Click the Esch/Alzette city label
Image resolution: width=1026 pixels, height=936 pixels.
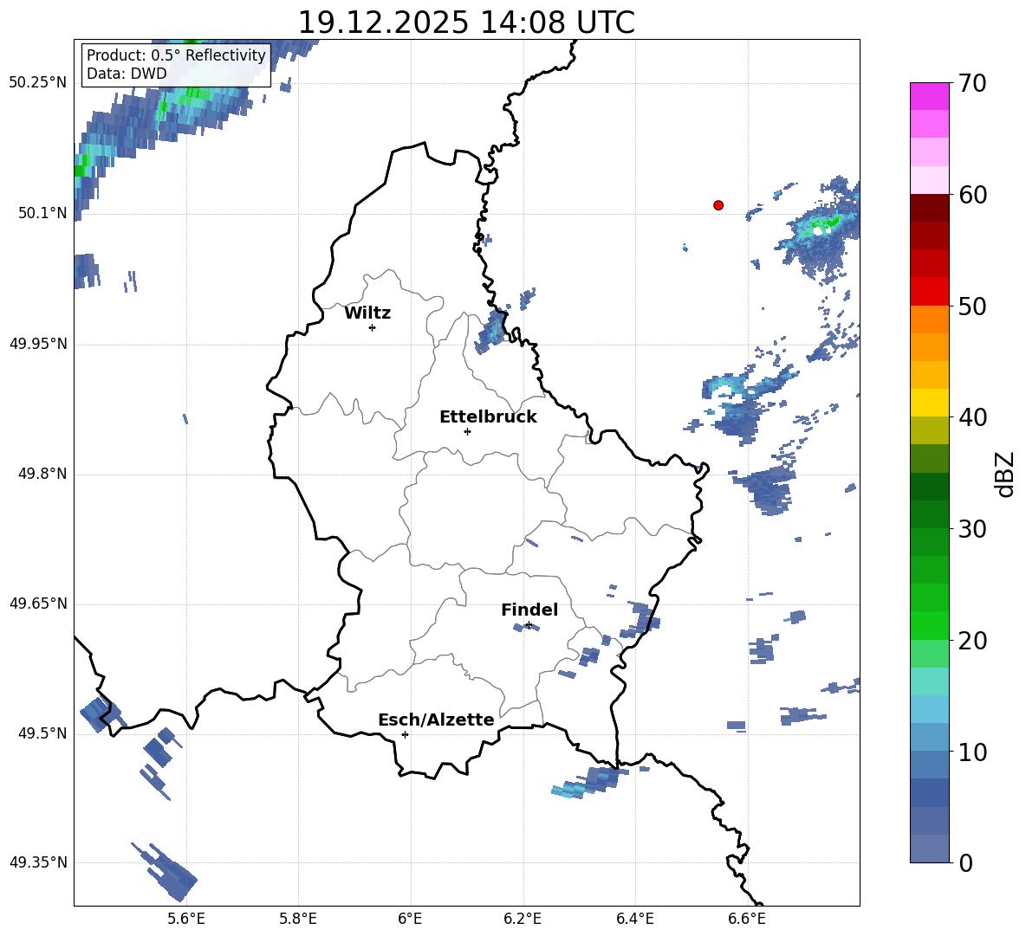[436, 720]
